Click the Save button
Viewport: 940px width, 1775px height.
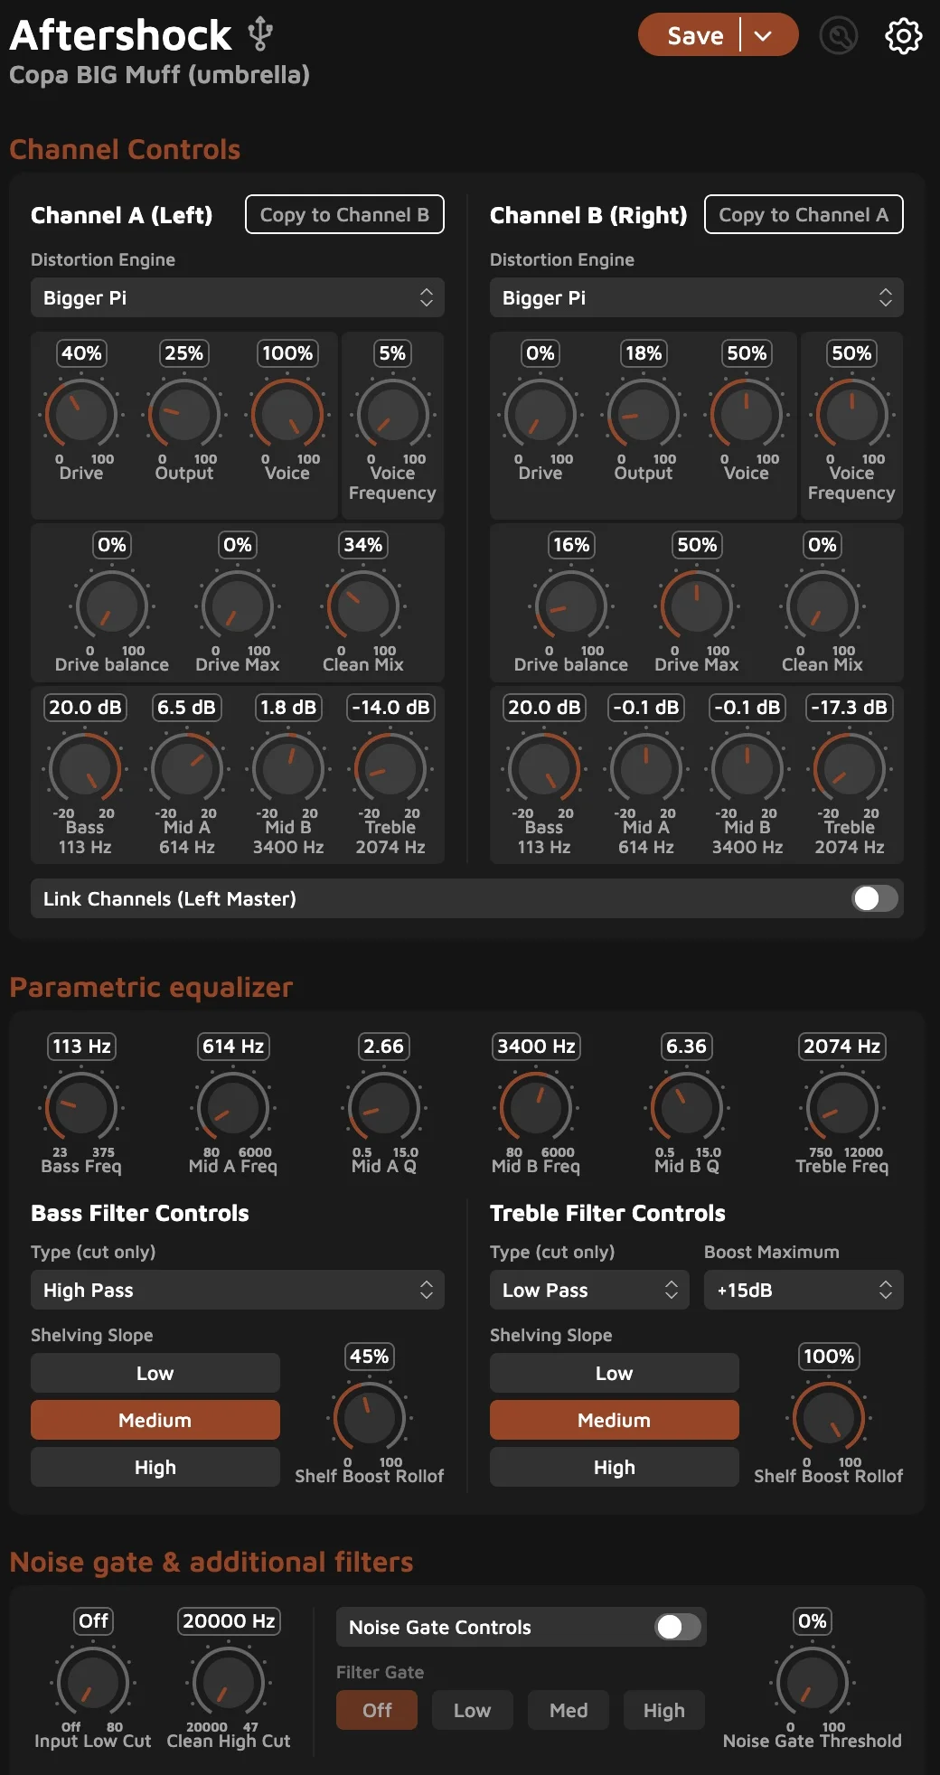tap(695, 36)
